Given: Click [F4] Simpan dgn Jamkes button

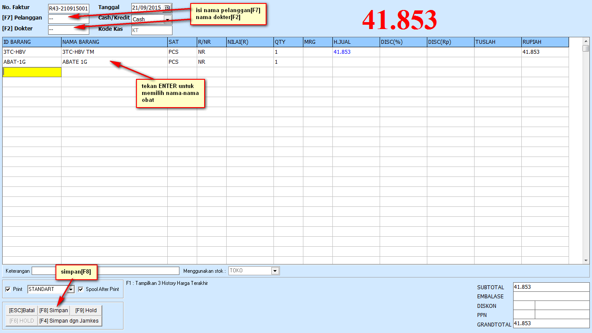Looking at the screenshot, I should pyautogui.click(x=69, y=321).
